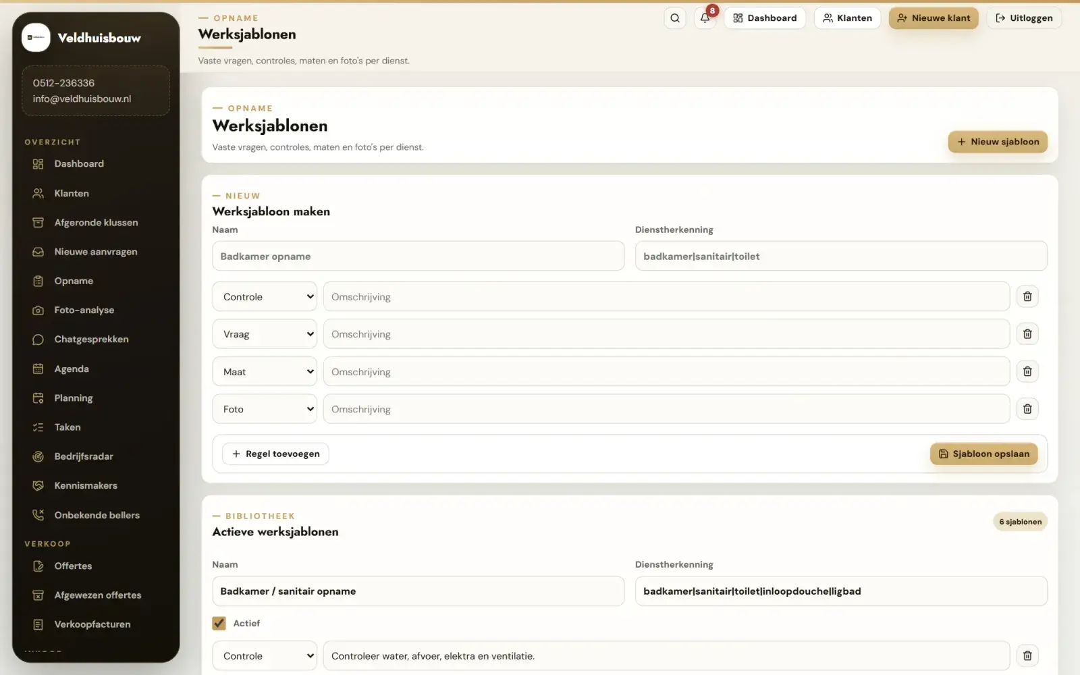Open Klanten in sidebar menu
This screenshot has width=1080, height=675.
pyautogui.click(x=96, y=193)
